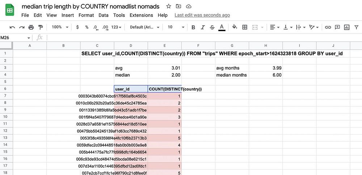Open the Extensions menu
This screenshot has width=362, height=175.
[141, 15]
